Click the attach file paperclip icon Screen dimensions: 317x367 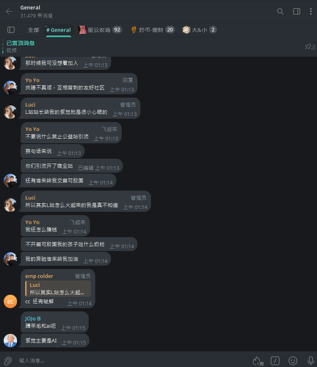[x=8, y=360]
